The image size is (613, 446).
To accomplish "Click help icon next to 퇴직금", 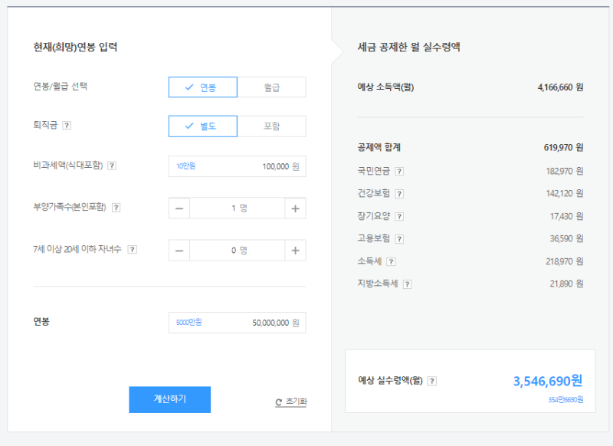I will pyautogui.click(x=67, y=126).
